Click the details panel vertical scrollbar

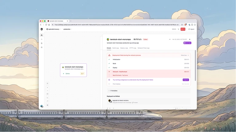coord(195,66)
